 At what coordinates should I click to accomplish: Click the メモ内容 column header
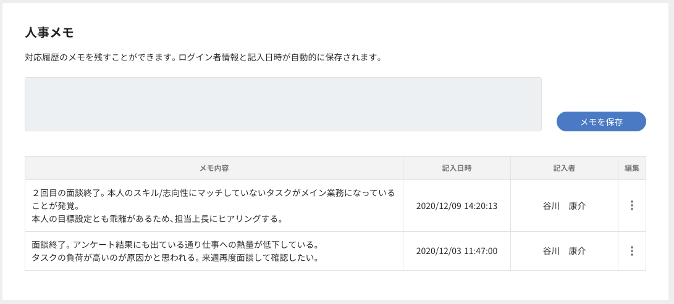[x=214, y=168]
